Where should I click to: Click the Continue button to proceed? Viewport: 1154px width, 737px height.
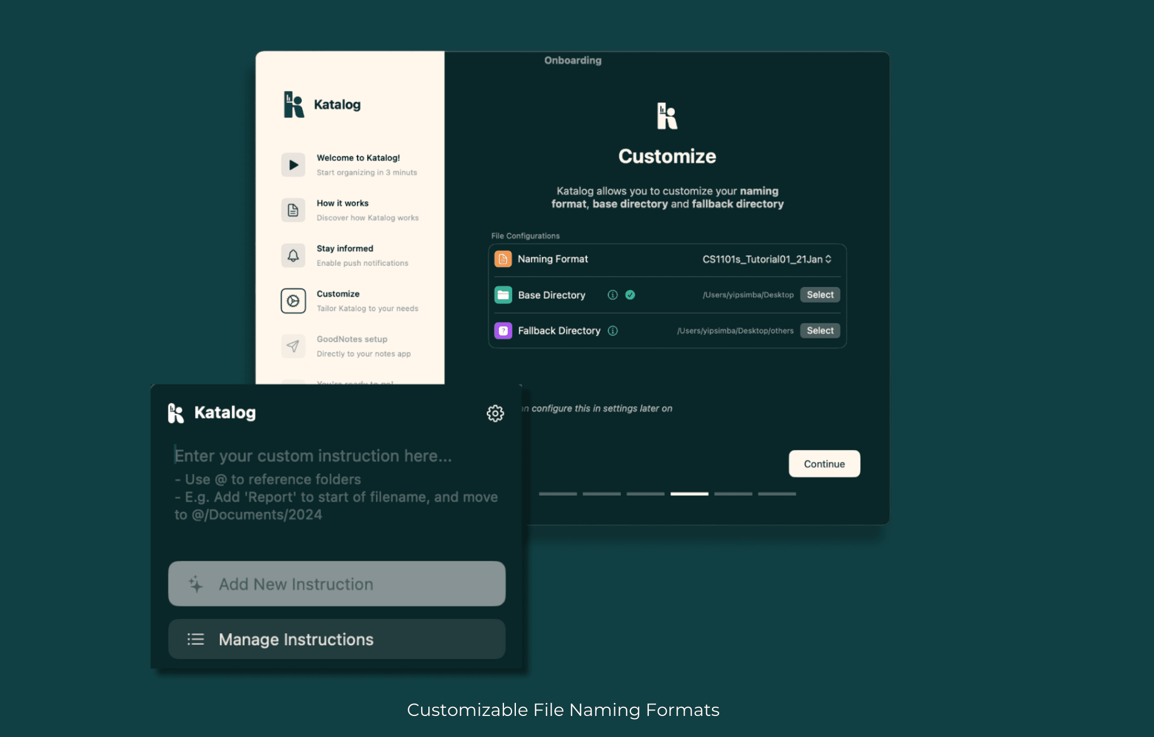tap(825, 464)
